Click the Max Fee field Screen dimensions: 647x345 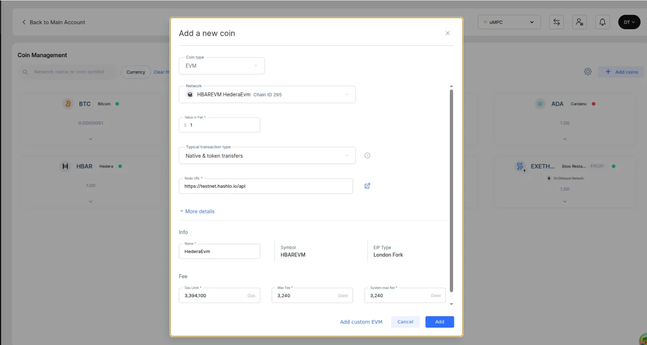click(x=312, y=295)
